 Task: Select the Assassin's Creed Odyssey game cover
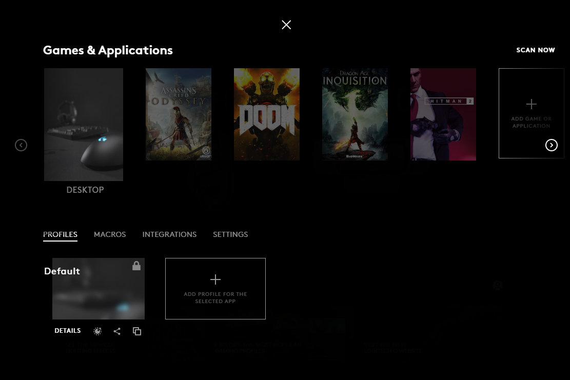[x=179, y=114]
